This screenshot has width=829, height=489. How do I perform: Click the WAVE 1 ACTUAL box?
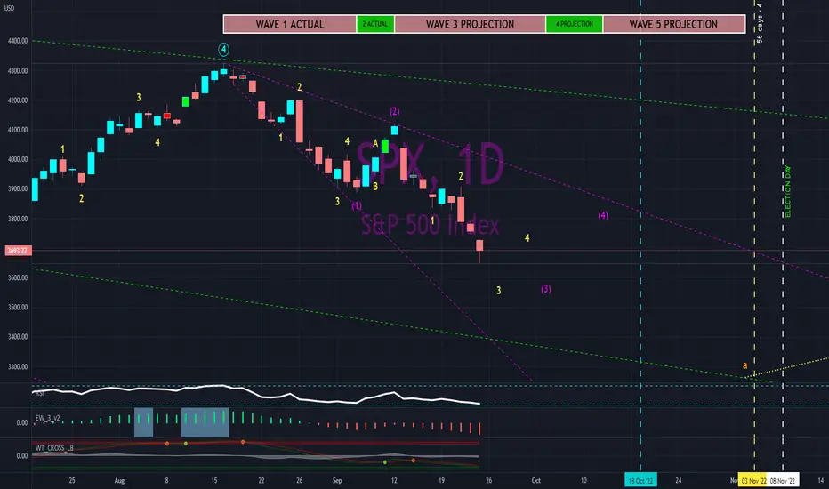[x=290, y=24]
